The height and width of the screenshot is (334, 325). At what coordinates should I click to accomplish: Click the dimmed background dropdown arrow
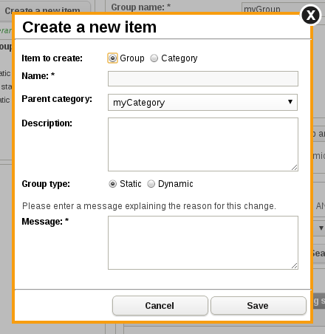click(x=321, y=228)
